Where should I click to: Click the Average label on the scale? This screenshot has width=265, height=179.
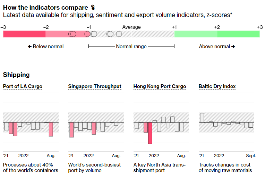[x=131, y=27]
